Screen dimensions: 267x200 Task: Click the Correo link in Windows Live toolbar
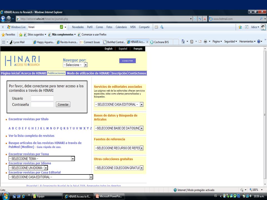point(99,27)
